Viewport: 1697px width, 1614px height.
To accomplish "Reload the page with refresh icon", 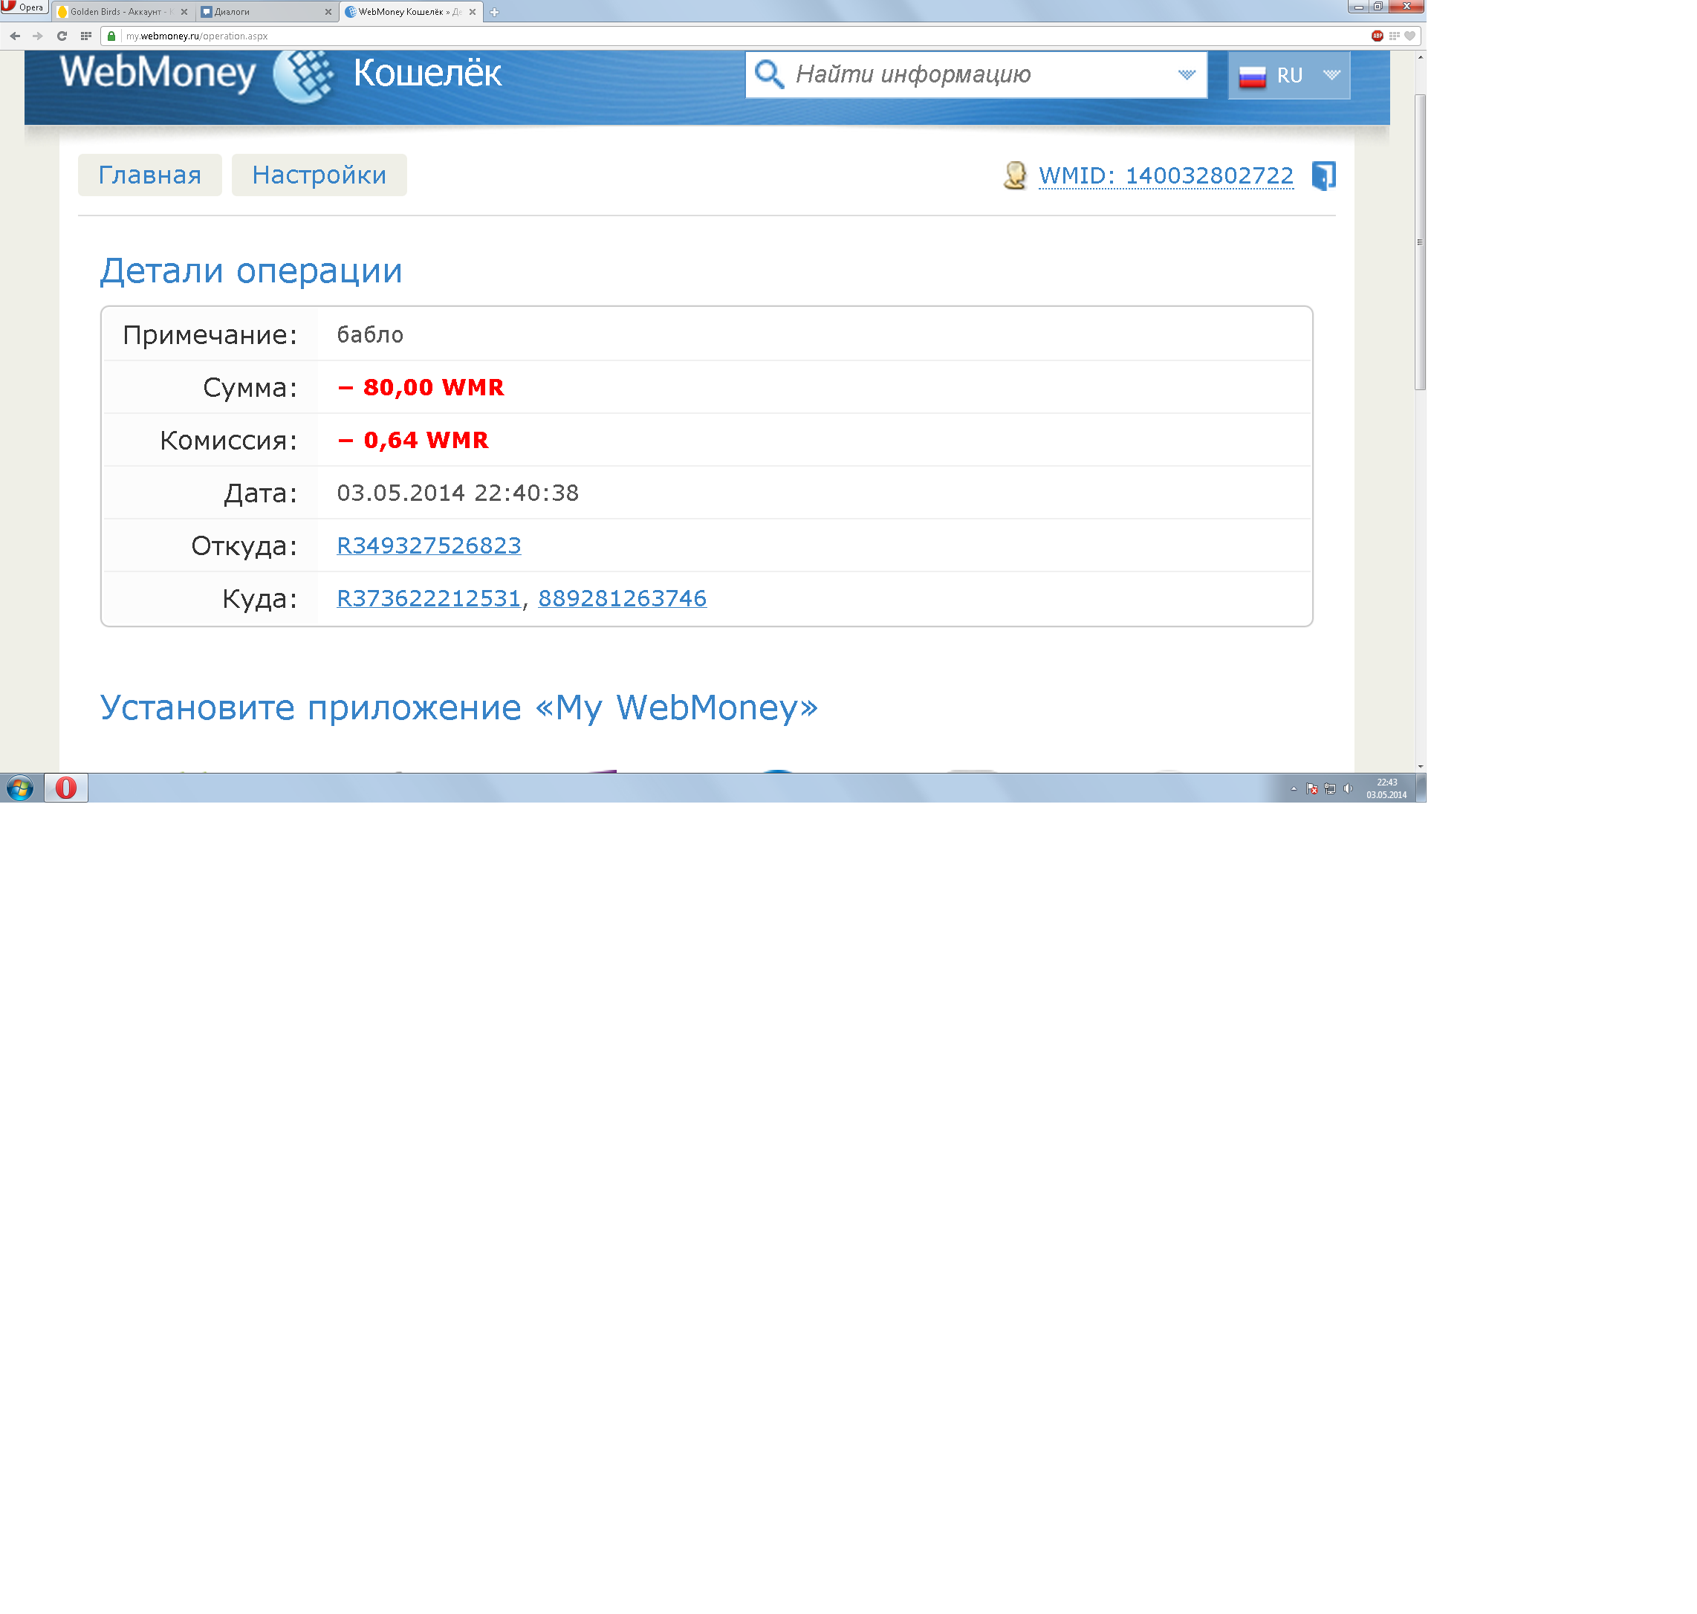I will tap(62, 36).
